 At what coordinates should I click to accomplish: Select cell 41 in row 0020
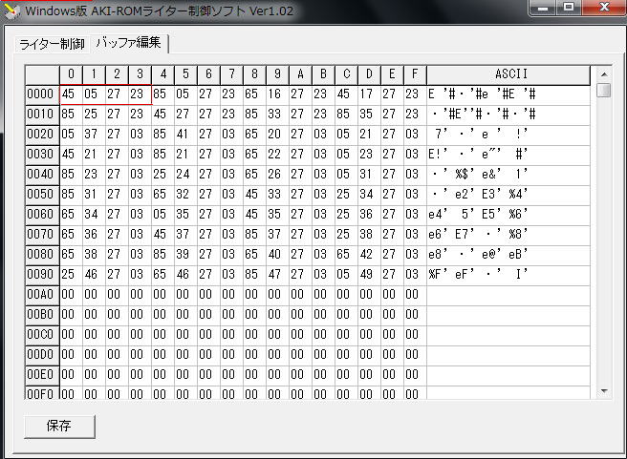coord(185,135)
